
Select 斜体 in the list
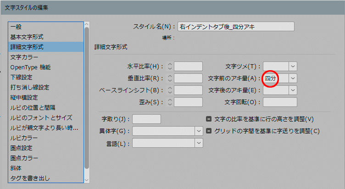(46, 168)
